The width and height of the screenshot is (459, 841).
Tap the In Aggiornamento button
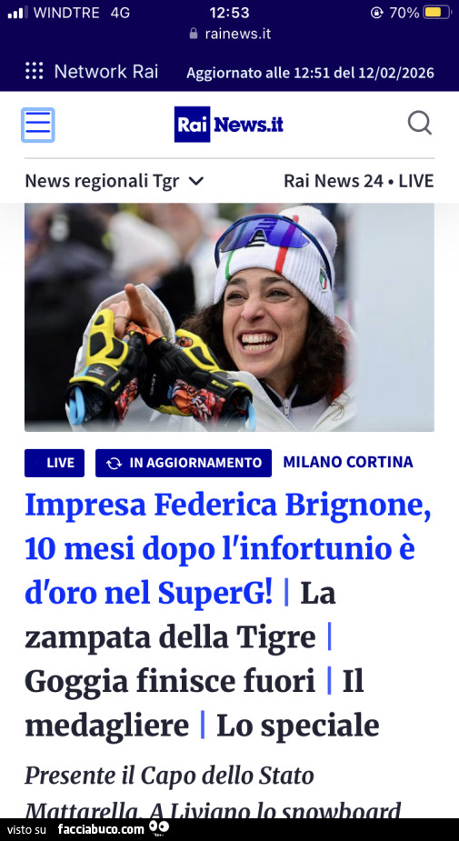tap(184, 463)
